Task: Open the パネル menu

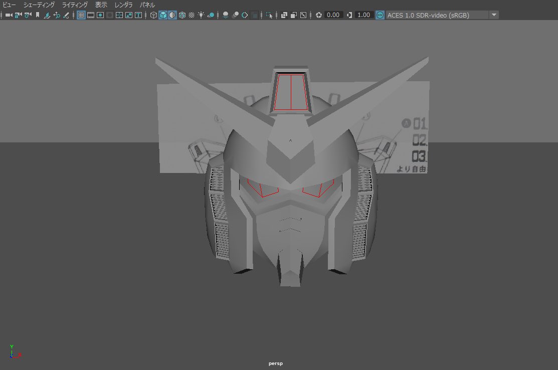Action: pyautogui.click(x=147, y=5)
